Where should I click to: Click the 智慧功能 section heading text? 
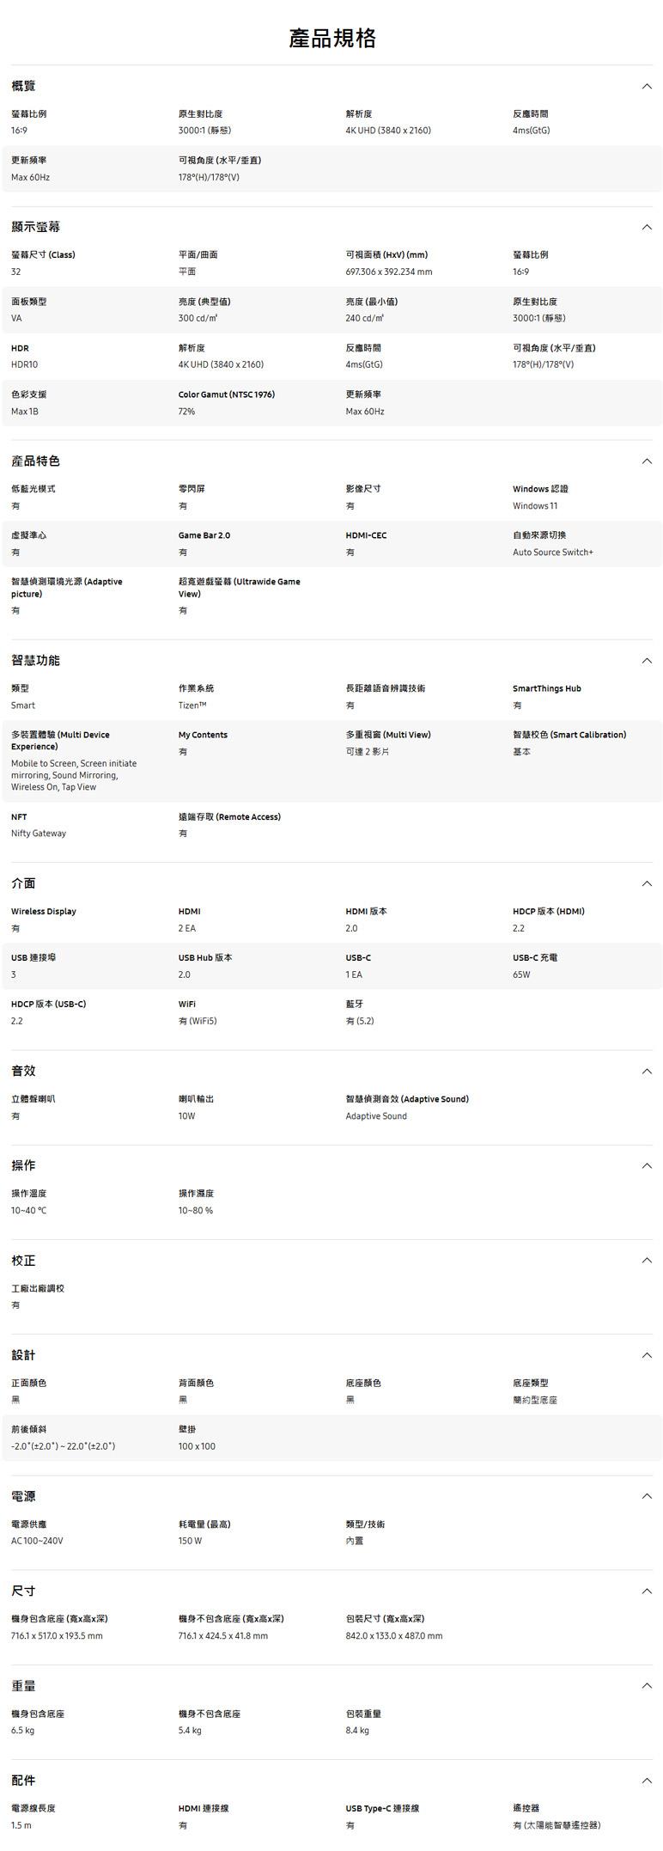click(x=35, y=661)
